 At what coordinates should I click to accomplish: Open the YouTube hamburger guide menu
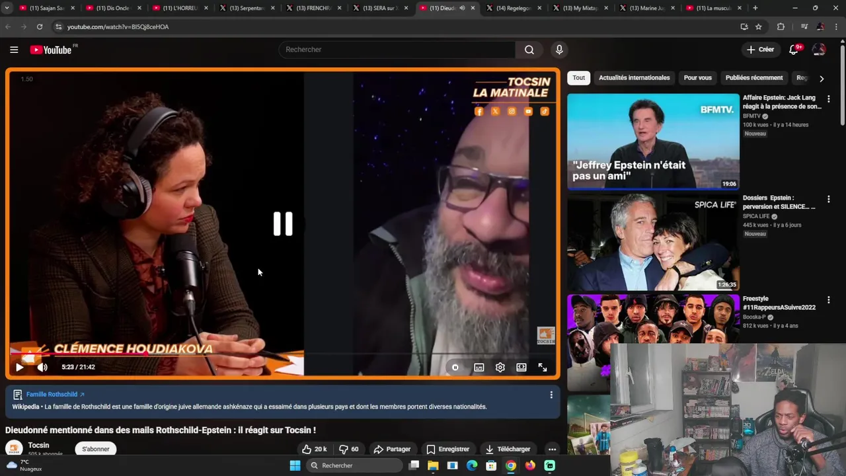click(x=14, y=50)
